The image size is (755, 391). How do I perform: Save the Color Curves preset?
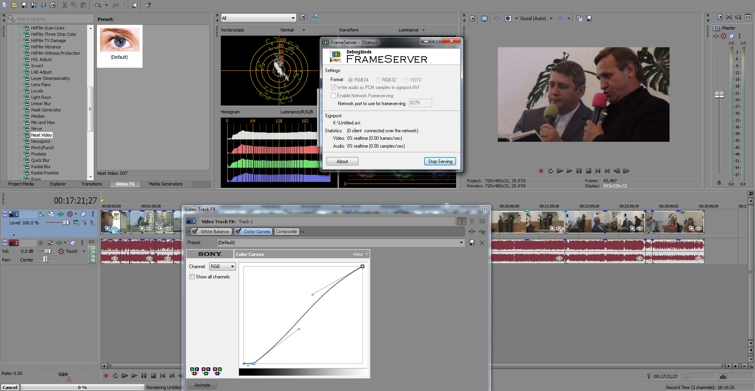point(472,243)
